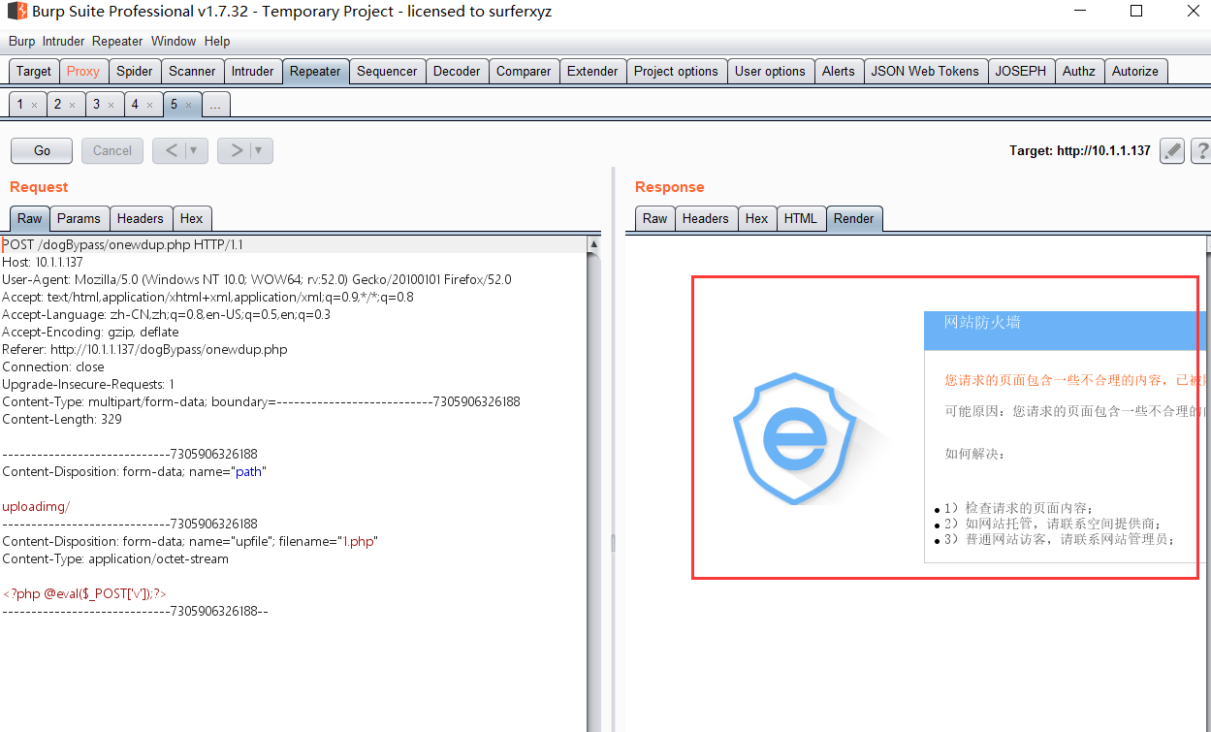Click the Content-Length: 329 header line
1211x732 pixels.
pos(62,419)
